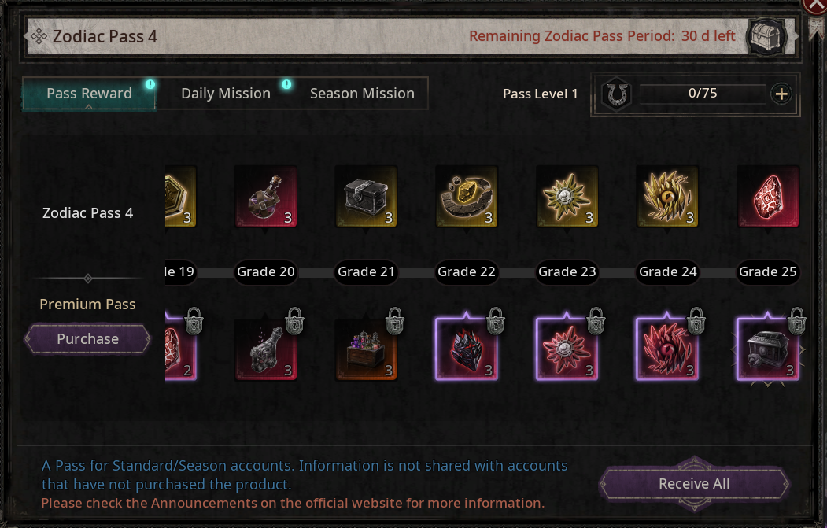827x528 pixels.
Task: Select the Pass Reward tab
Action: [x=89, y=94]
